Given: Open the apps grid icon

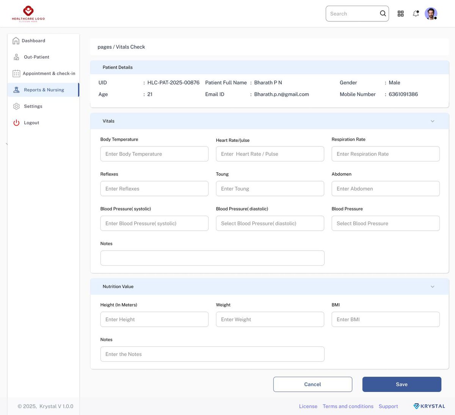Looking at the screenshot, I should pyautogui.click(x=400, y=14).
